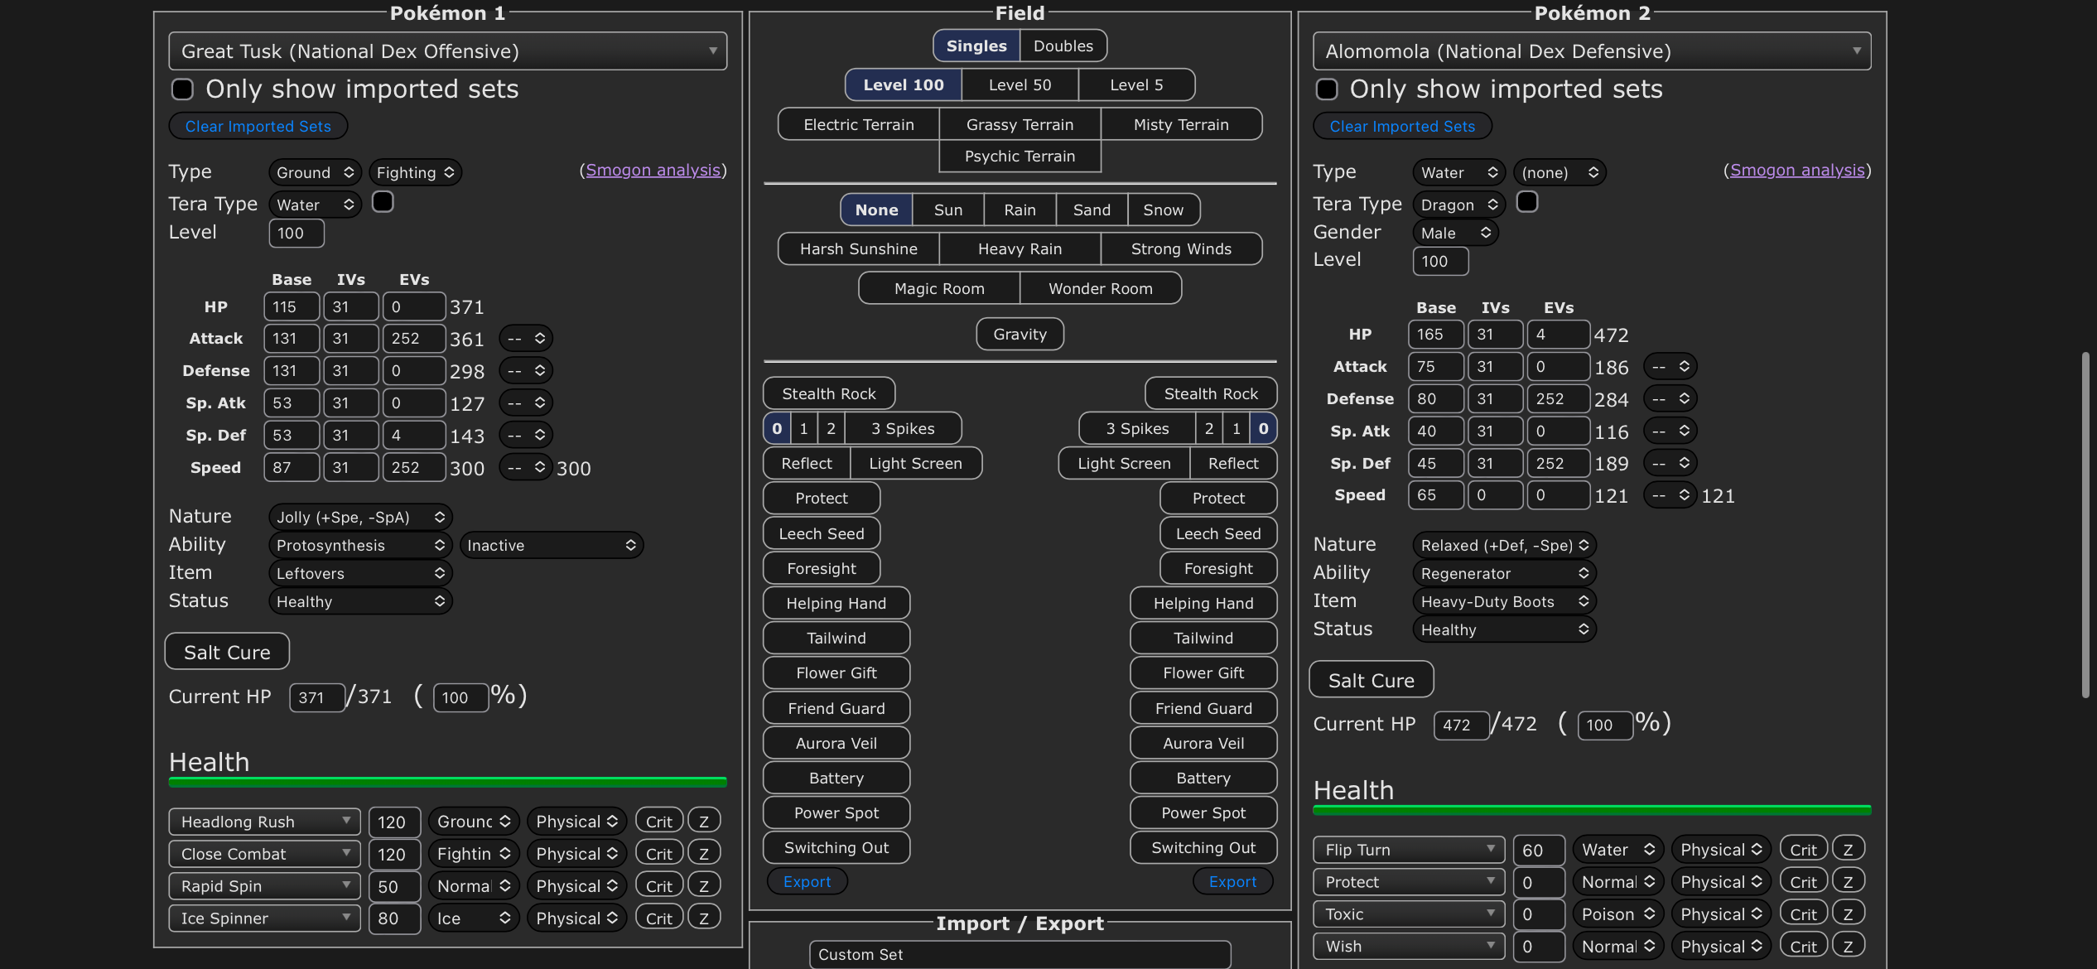Toggle left-side Aurora Veil

tap(836, 743)
